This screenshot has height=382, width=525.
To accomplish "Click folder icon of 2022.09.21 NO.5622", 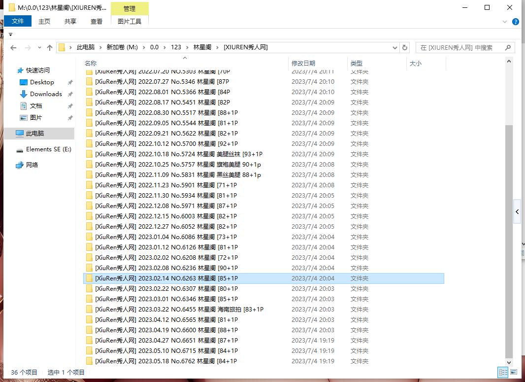I will [89, 134].
